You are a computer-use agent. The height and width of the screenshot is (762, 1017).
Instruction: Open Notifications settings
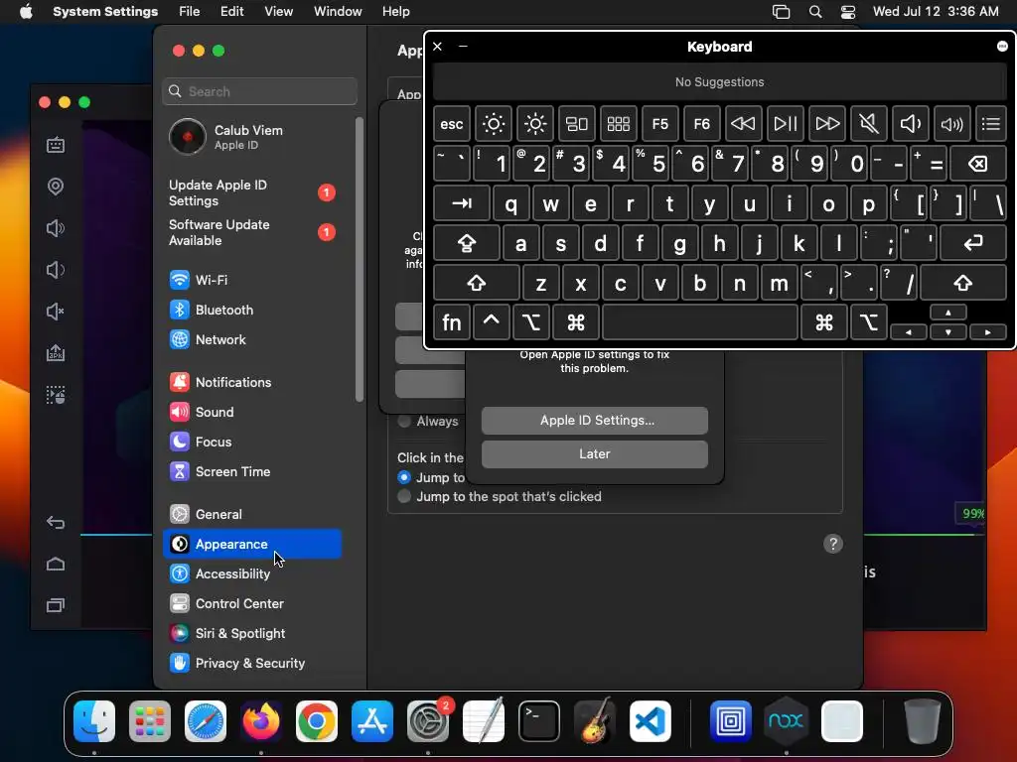[251, 382]
